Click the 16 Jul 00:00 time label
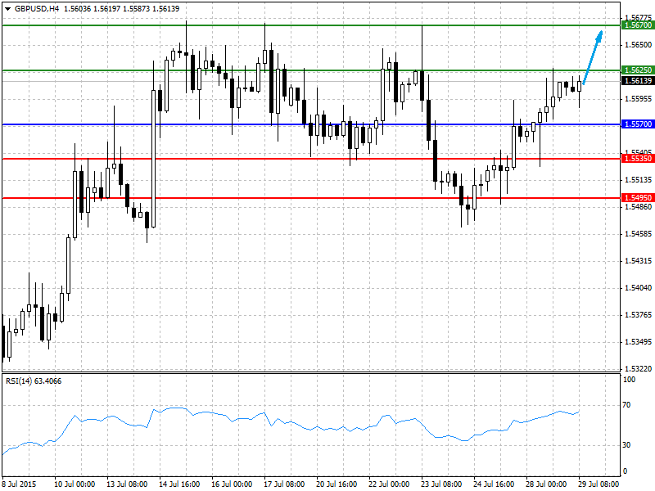 point(232,484)
